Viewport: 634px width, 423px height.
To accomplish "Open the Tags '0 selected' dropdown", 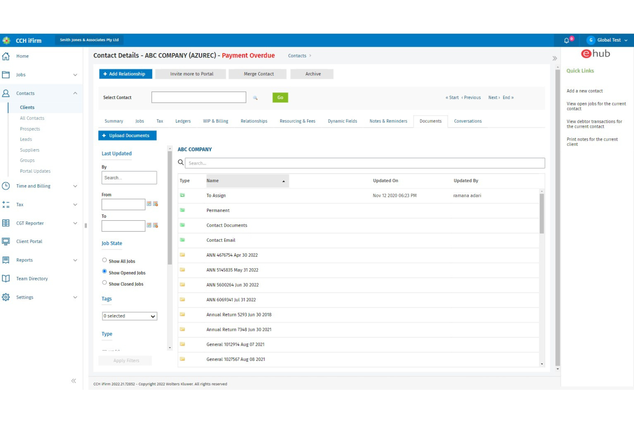I will pyautogui.click(x=129, y=316).
